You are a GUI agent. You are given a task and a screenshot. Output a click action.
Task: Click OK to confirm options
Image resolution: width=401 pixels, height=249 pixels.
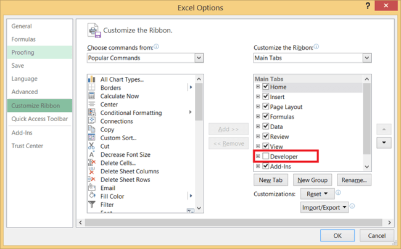[x=337, y=235]
